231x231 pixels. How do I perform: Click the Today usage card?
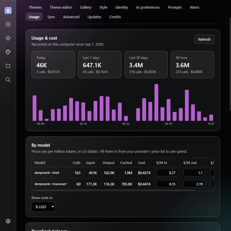(x=53, y=64)
